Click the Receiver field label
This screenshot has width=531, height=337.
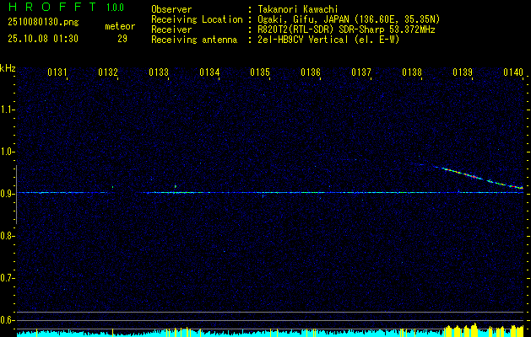(171, 29)
